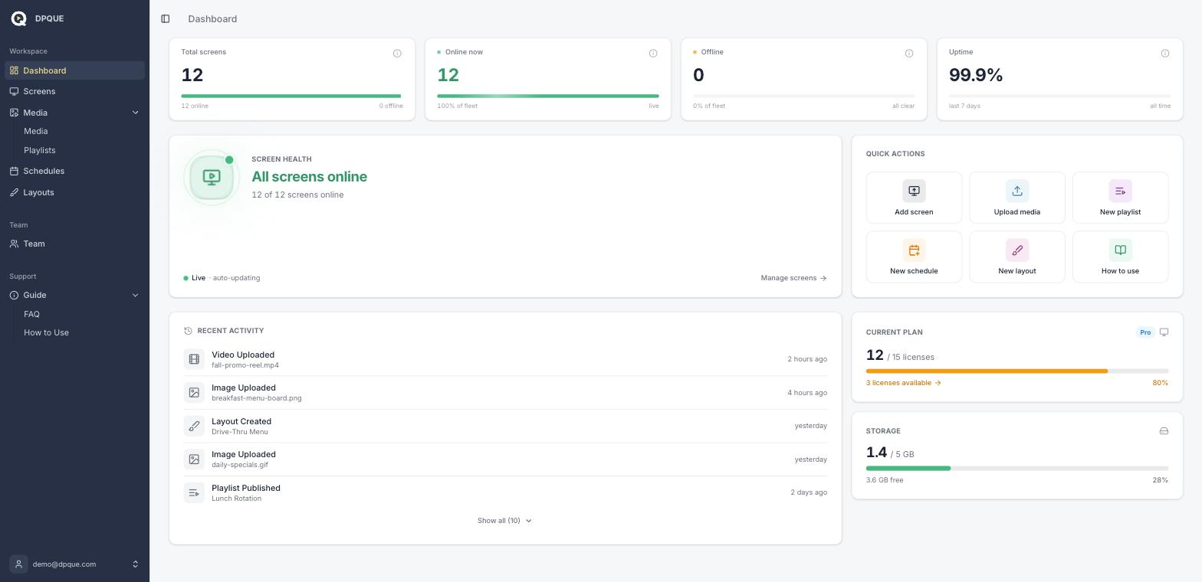Click the info icon on Uptime card
The height and width of the screenshot is (582, 1202).
pyautogui.click(x=1165, y=53)
